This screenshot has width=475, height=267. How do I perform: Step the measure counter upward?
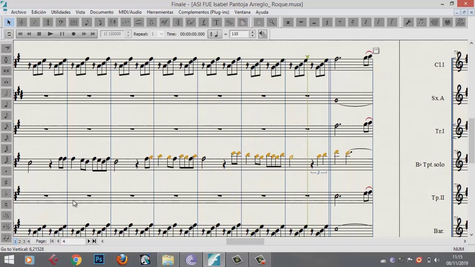tap(128, 32)
